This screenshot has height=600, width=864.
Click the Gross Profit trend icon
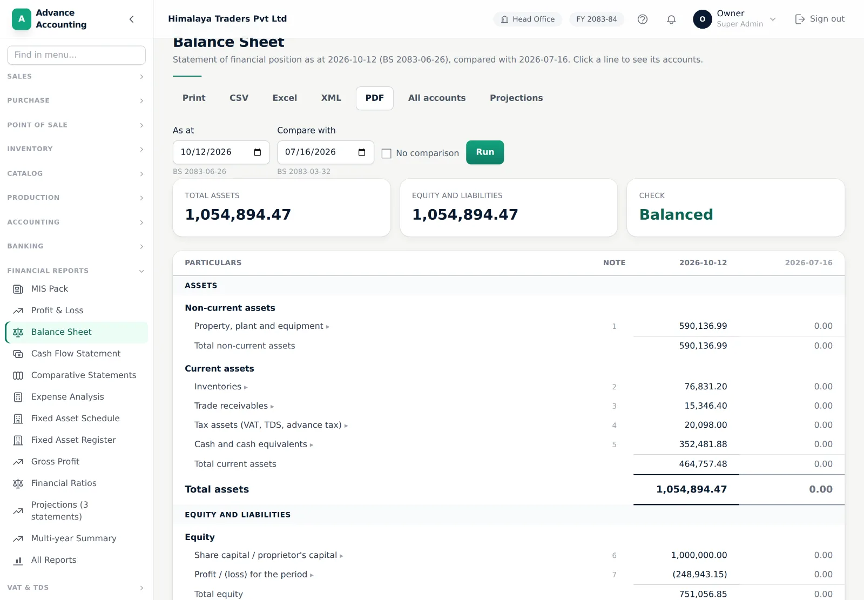18,462
